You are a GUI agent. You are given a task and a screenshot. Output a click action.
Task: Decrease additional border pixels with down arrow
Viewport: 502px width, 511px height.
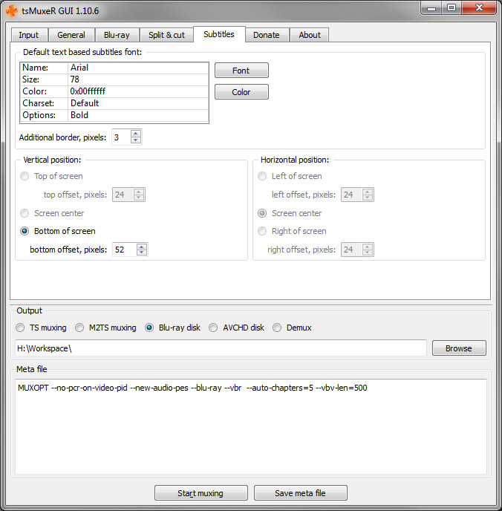tap(135, 140)
